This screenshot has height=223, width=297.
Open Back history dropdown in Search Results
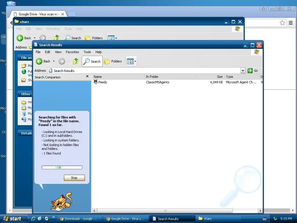[x=54, y=61]
